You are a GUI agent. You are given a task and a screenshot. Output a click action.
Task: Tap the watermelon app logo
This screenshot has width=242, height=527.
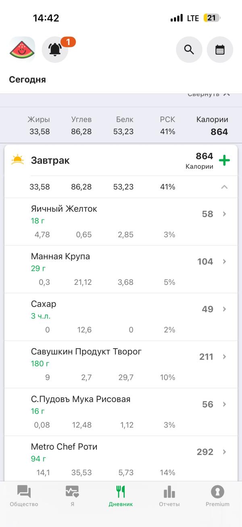coord(22,50)
